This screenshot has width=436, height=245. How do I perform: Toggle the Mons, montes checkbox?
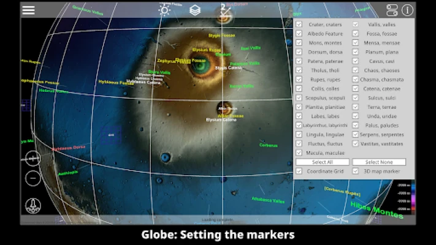pyautogui.click(x=299, y=43)
